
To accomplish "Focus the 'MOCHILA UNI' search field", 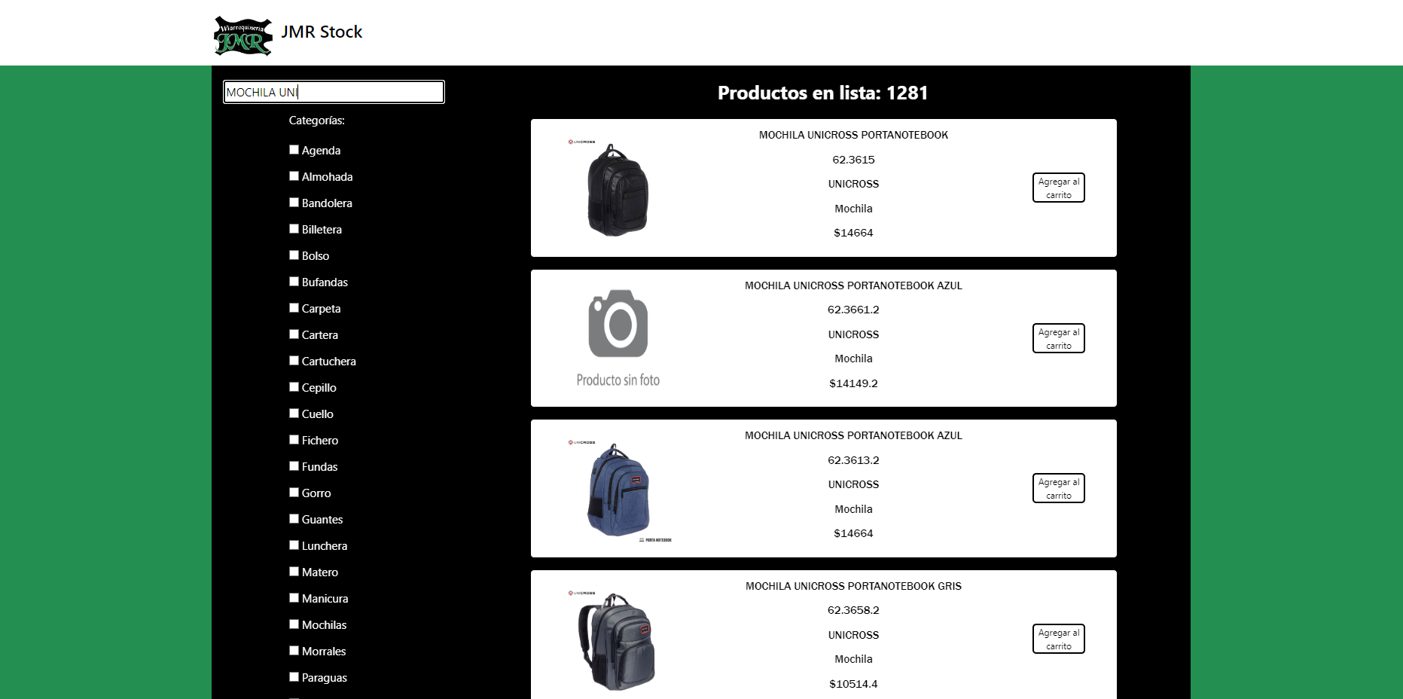I will point(334,92).
